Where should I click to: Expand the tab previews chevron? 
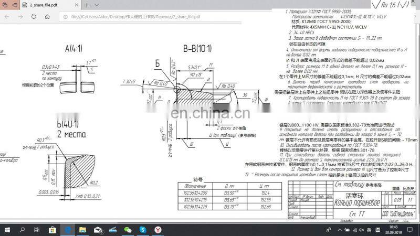[98, 5]
